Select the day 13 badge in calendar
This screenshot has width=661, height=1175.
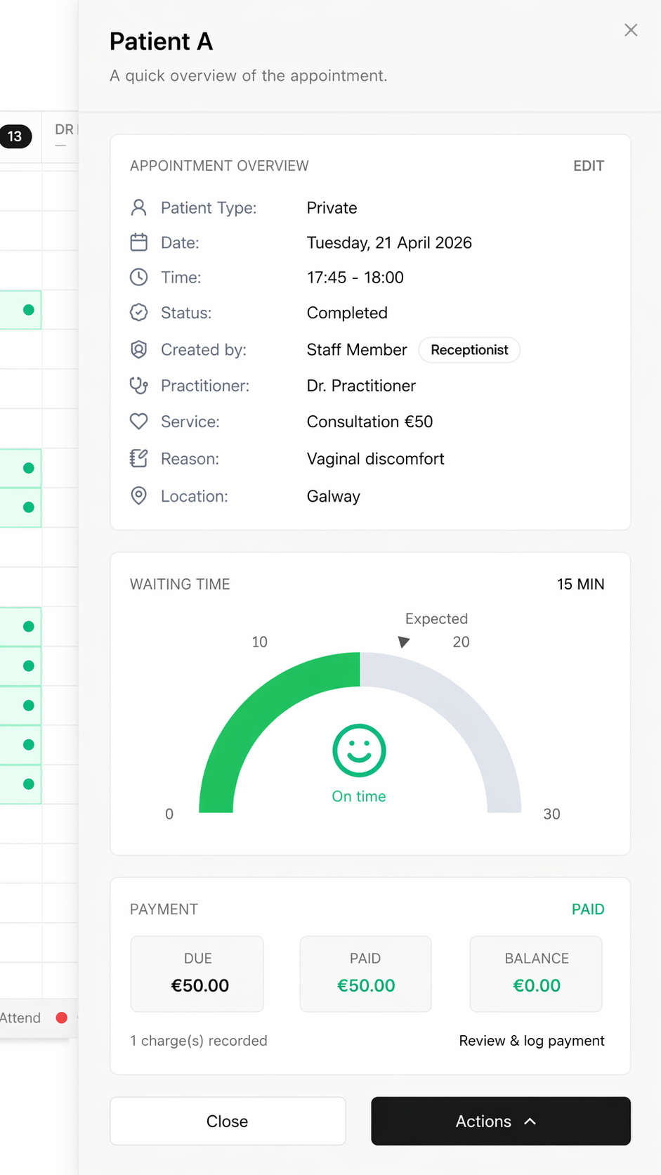[x=15, y=136]
